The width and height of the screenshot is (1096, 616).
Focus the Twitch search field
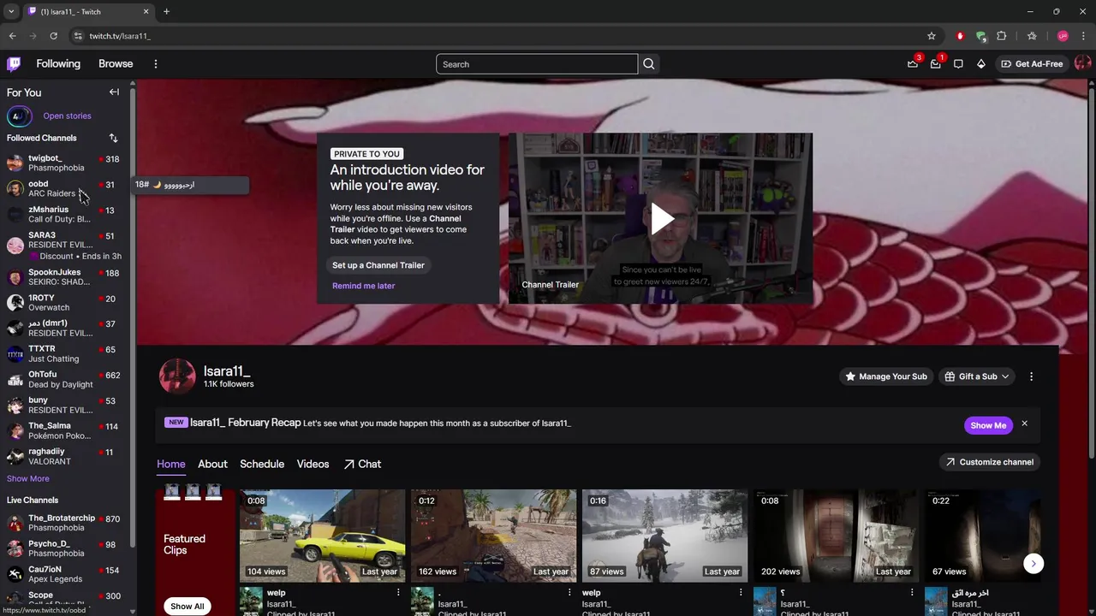537,64
